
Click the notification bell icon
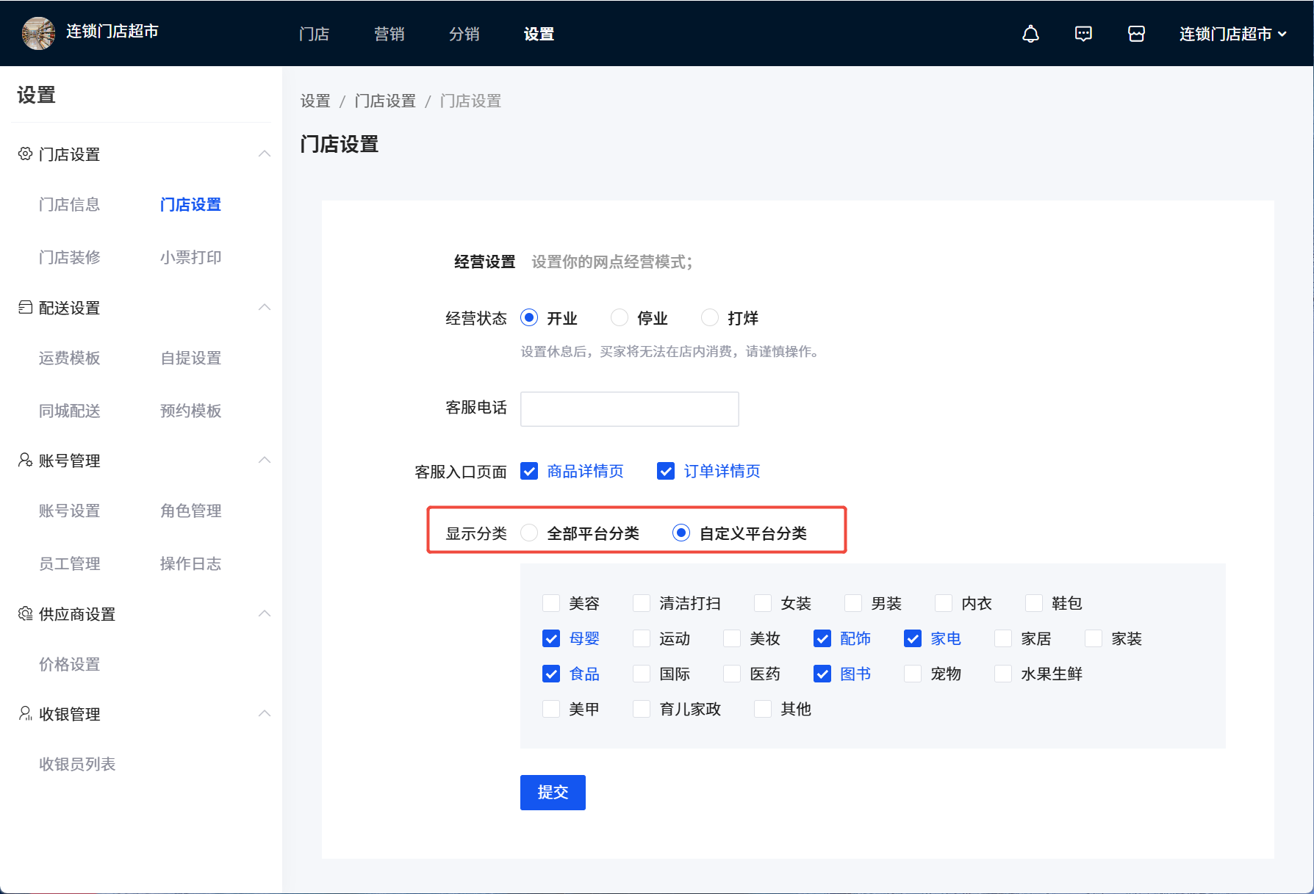[1030, 34]
